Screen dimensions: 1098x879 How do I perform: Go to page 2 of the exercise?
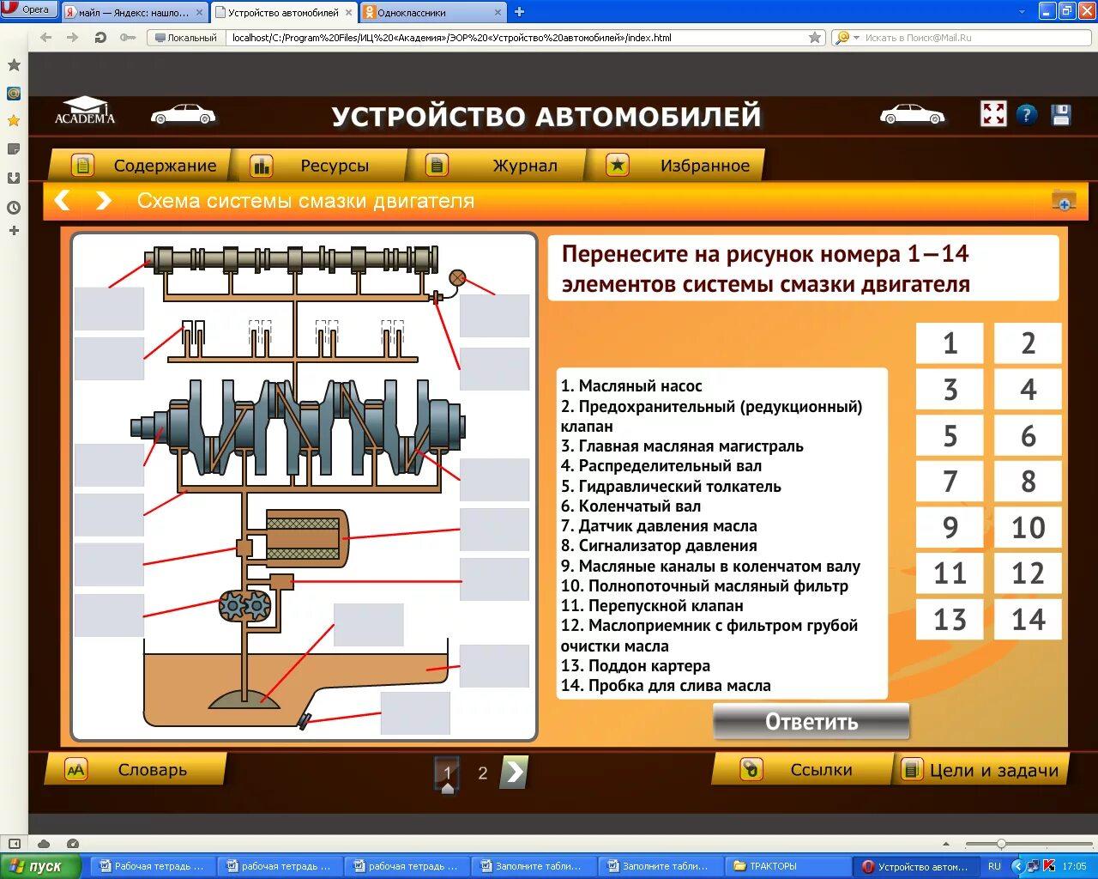[x=482, y=773]
